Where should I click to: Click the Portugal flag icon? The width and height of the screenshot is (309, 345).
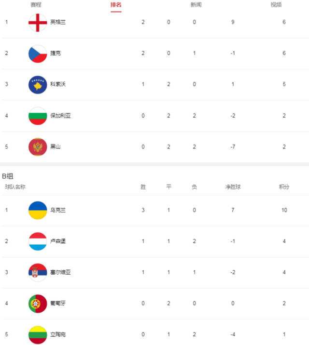pos(38,304)
